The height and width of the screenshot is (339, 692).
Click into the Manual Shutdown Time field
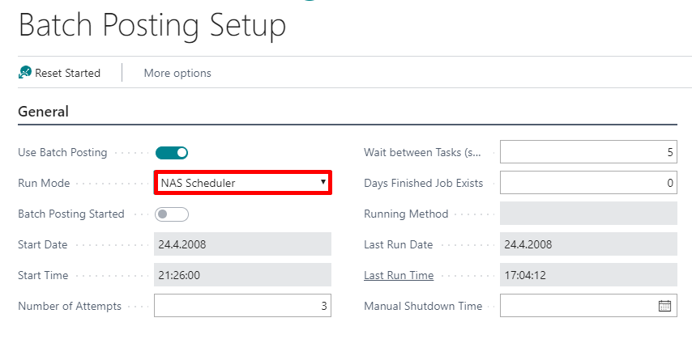(577, 306)
